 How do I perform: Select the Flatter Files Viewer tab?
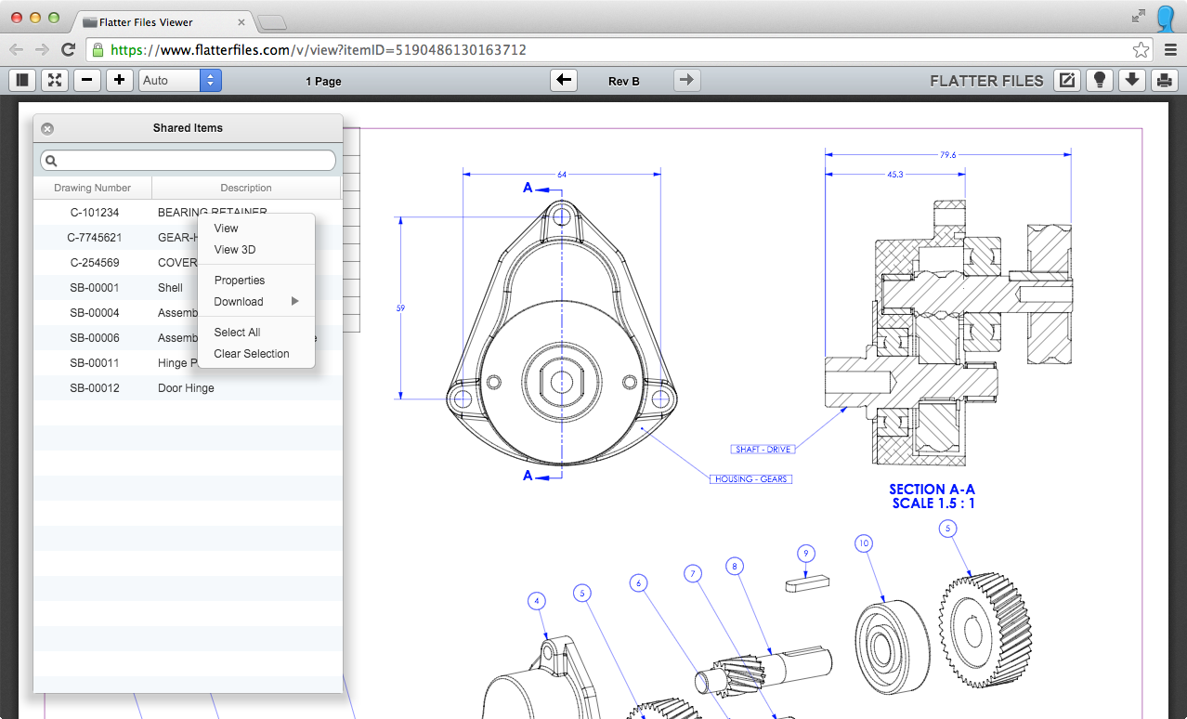pyautogui.click(x=163, y=21)
